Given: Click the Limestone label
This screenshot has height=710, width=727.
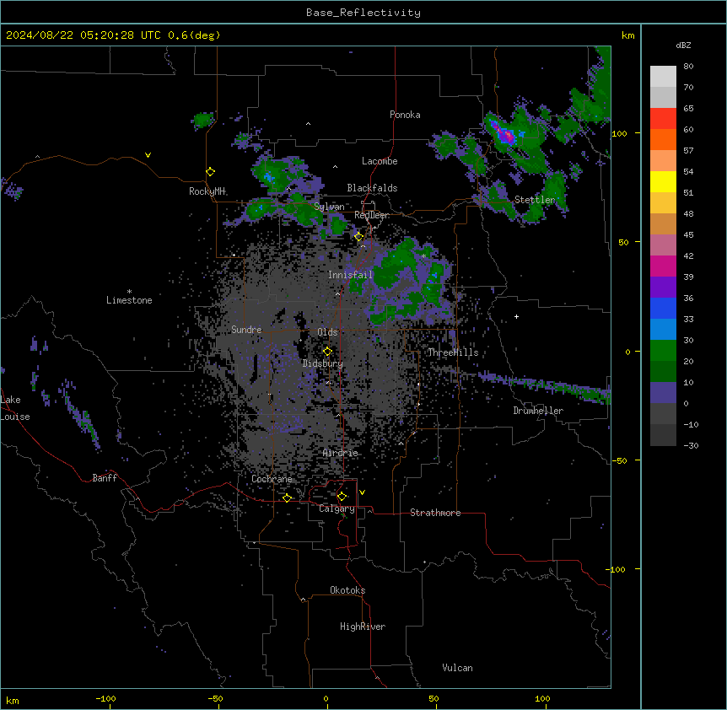Looking at the screenshot, I should (x=129, y=300).
